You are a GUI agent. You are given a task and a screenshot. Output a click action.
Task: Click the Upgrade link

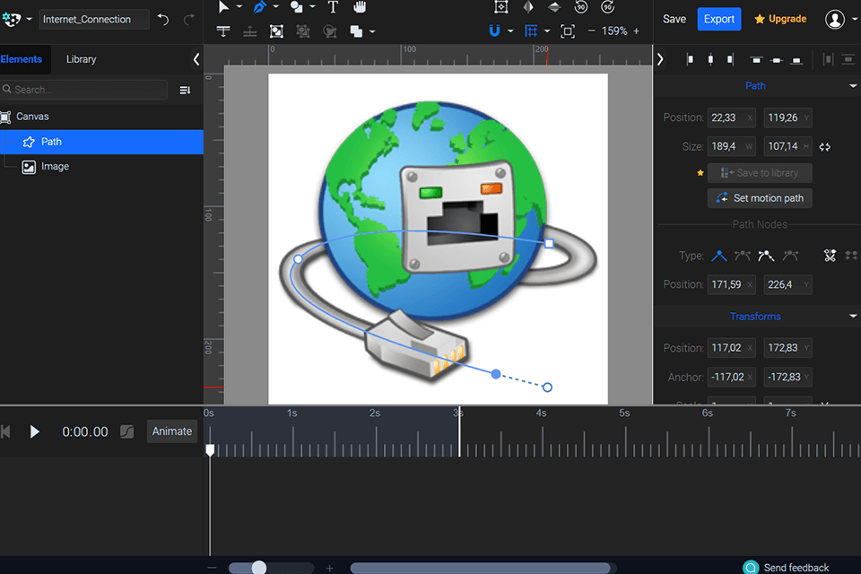click(x=780, y=19)
